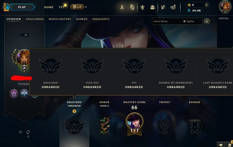
Task: Click the plus icon to add RP
Action: click(206, 5)
